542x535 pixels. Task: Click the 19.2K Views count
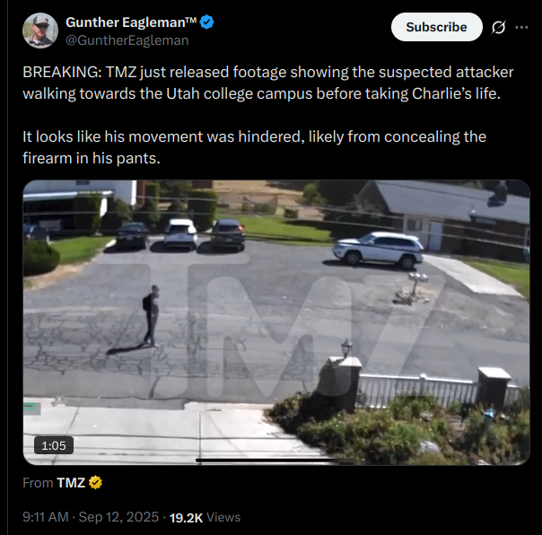[x=205, y=517]
